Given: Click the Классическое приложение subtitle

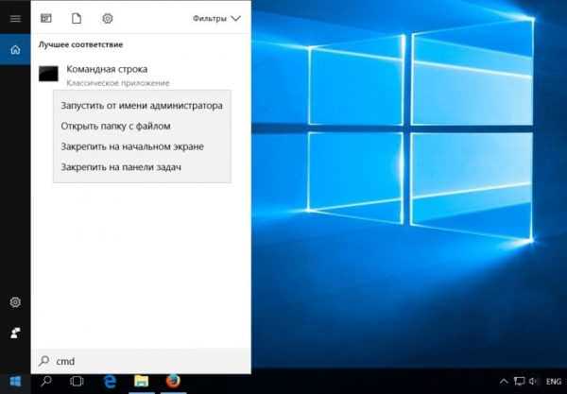Looking at the screenshot, I should pos(118,83).
